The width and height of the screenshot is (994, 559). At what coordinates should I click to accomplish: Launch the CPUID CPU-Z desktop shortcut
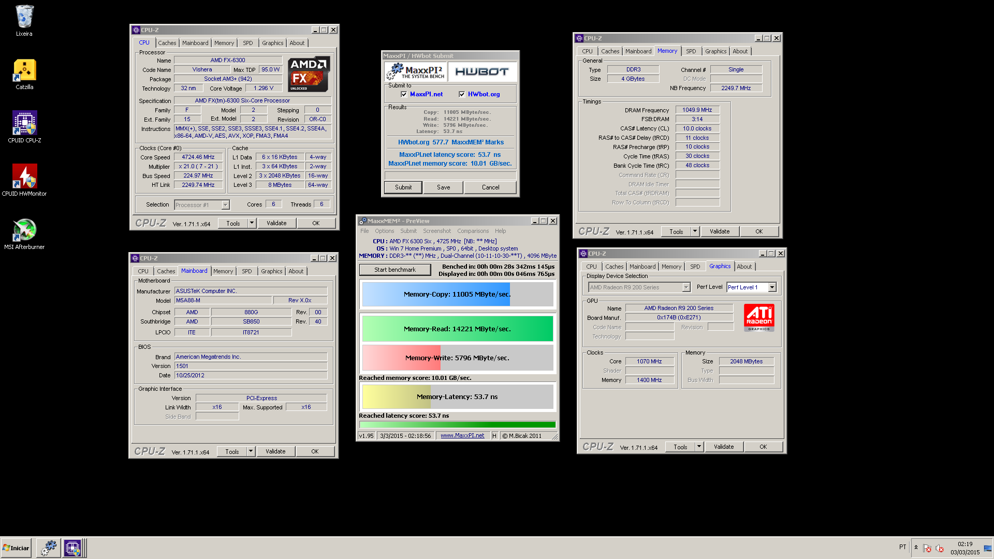point(24,127)
